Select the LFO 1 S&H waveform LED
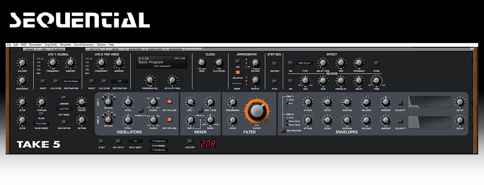This screenshot has width=484, height=185. [43, 73]
